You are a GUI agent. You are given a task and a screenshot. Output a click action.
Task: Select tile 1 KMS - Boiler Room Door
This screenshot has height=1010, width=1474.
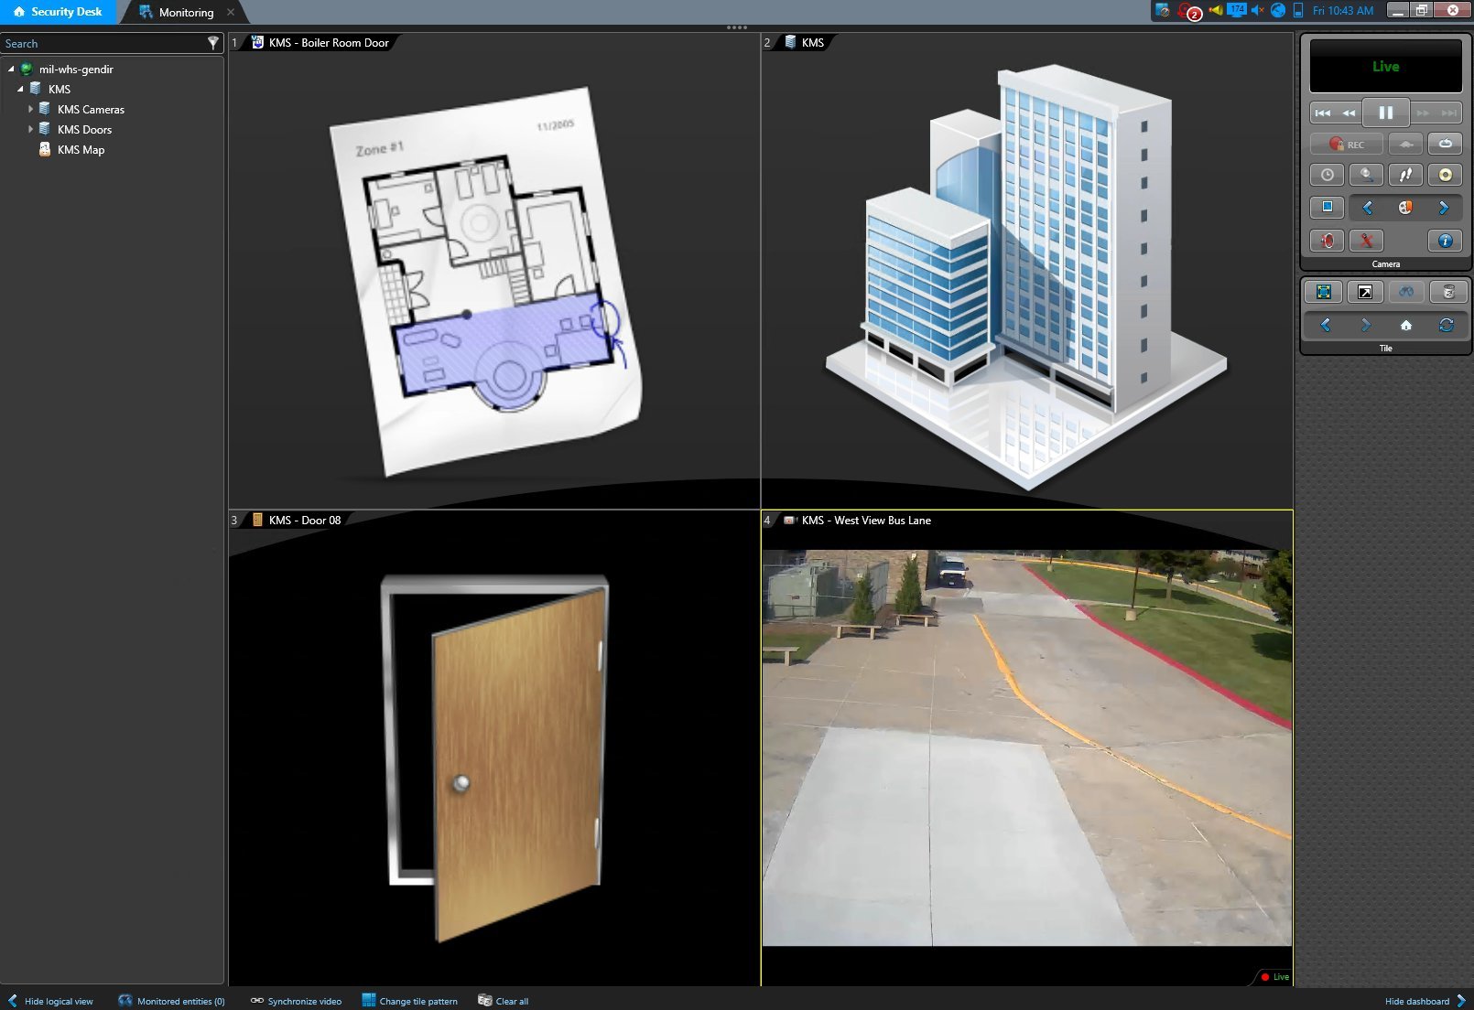click(x=494, y=271)
